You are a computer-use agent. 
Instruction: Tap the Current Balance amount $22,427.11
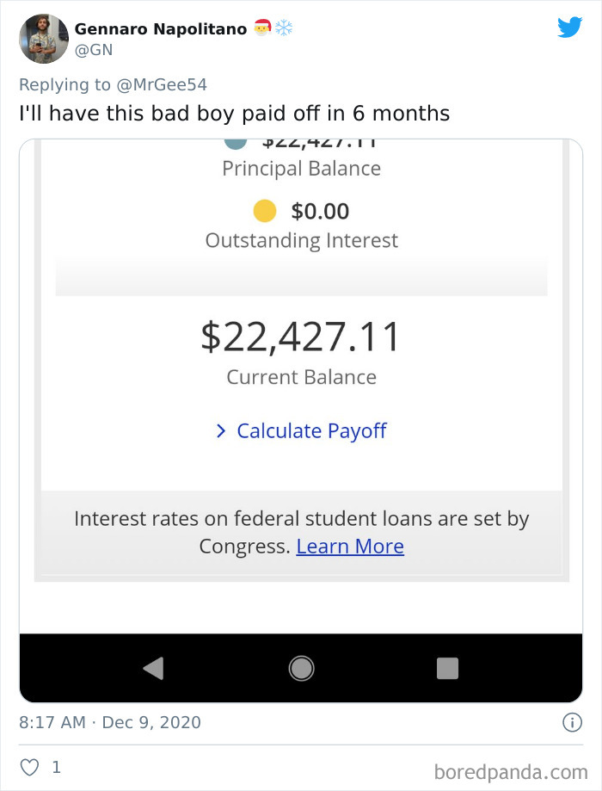[301, 336]
